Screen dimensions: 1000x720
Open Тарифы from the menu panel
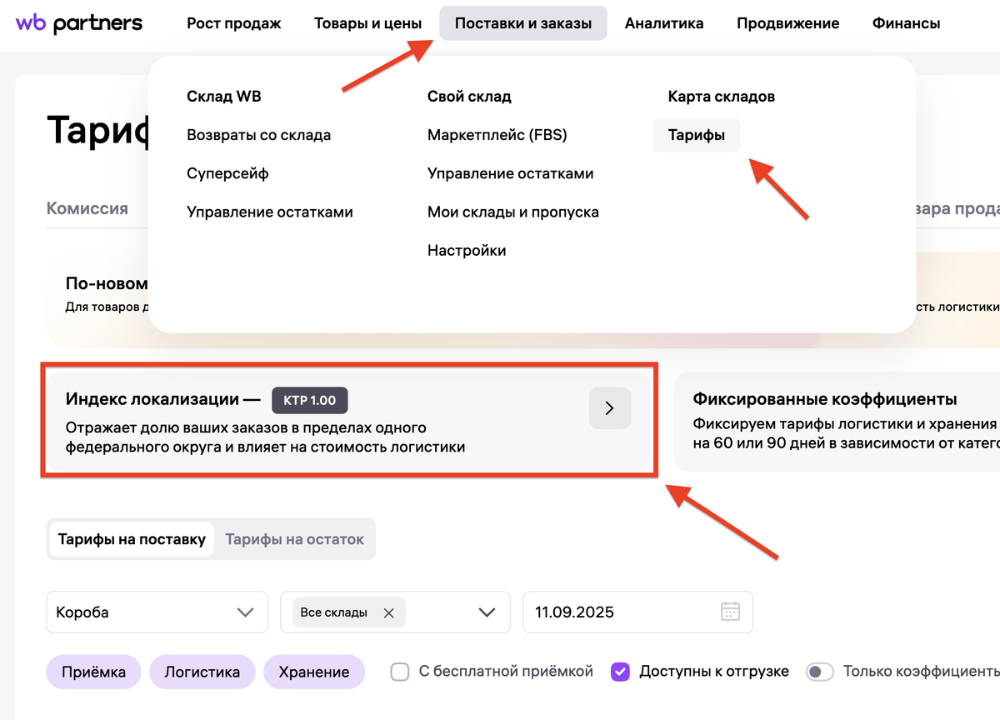tap(696, 134)
